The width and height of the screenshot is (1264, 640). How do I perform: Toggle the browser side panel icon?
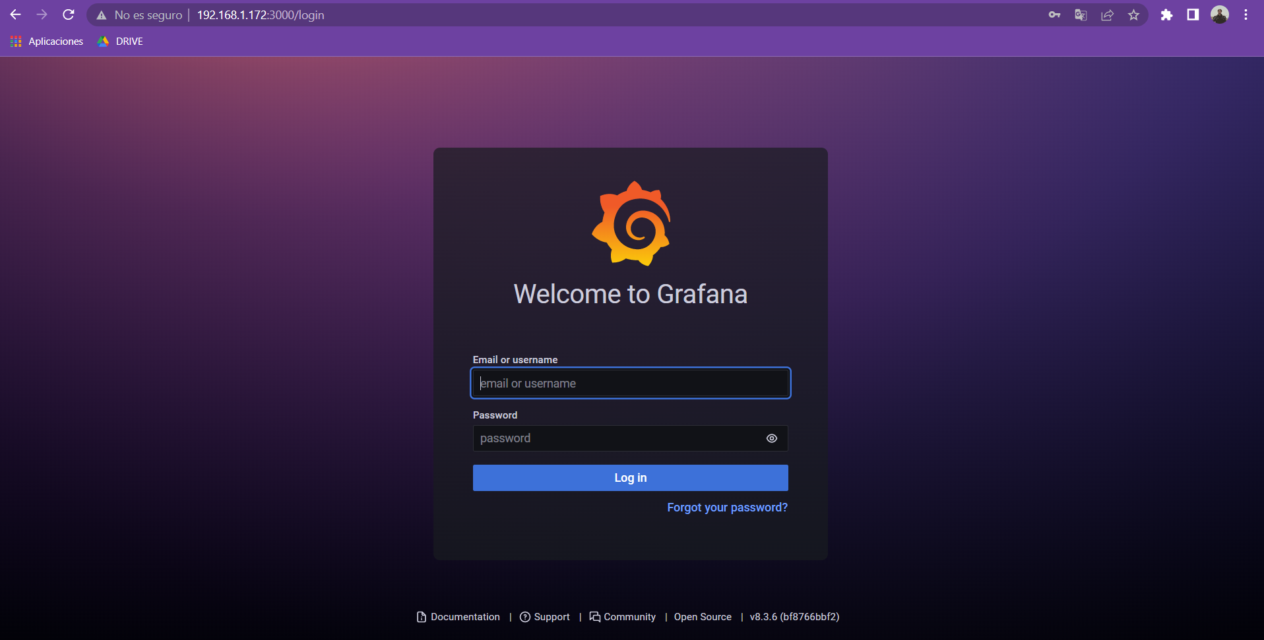1193,15
